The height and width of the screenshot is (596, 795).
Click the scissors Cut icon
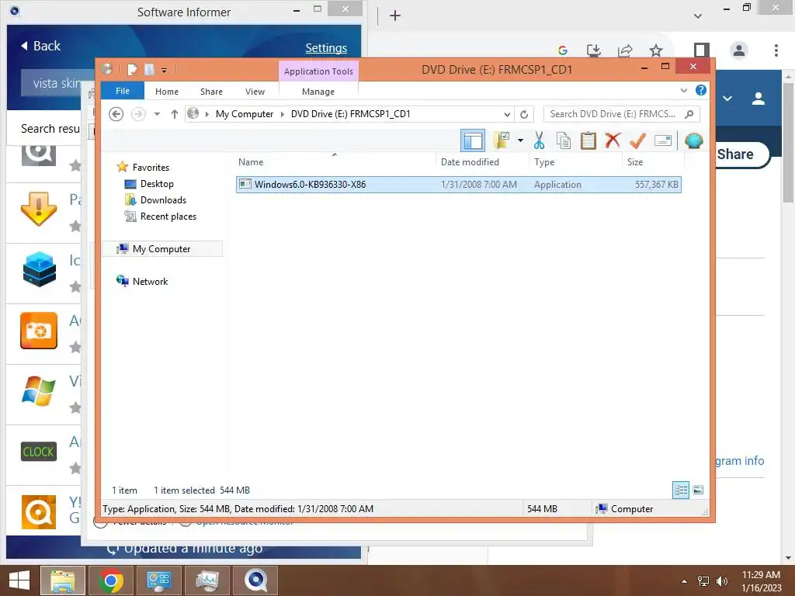[x=539, y=140]
